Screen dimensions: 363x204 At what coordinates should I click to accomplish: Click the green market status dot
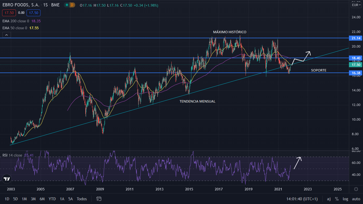(x=66, y=5)
